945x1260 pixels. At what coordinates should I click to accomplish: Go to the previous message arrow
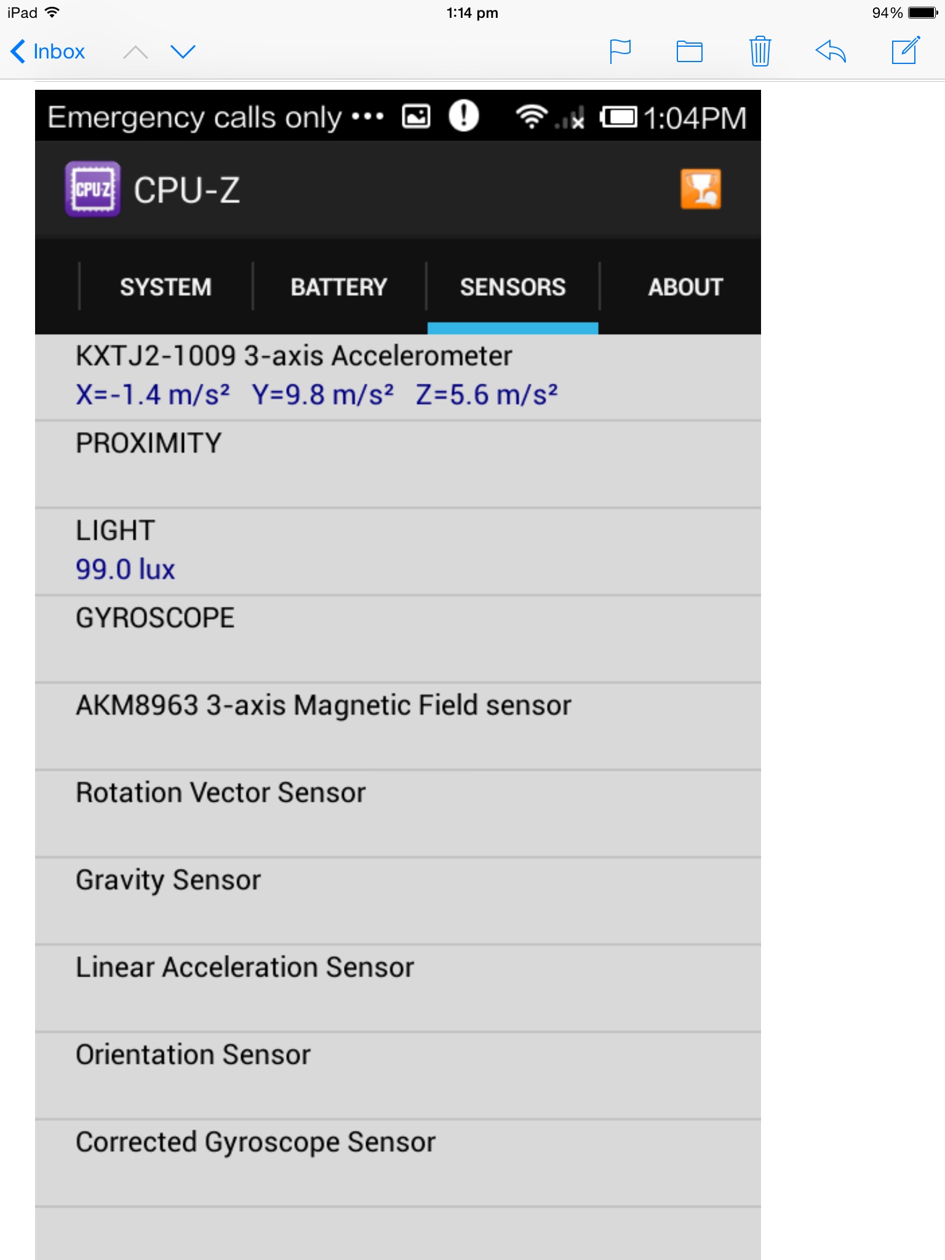pos(135,52)
